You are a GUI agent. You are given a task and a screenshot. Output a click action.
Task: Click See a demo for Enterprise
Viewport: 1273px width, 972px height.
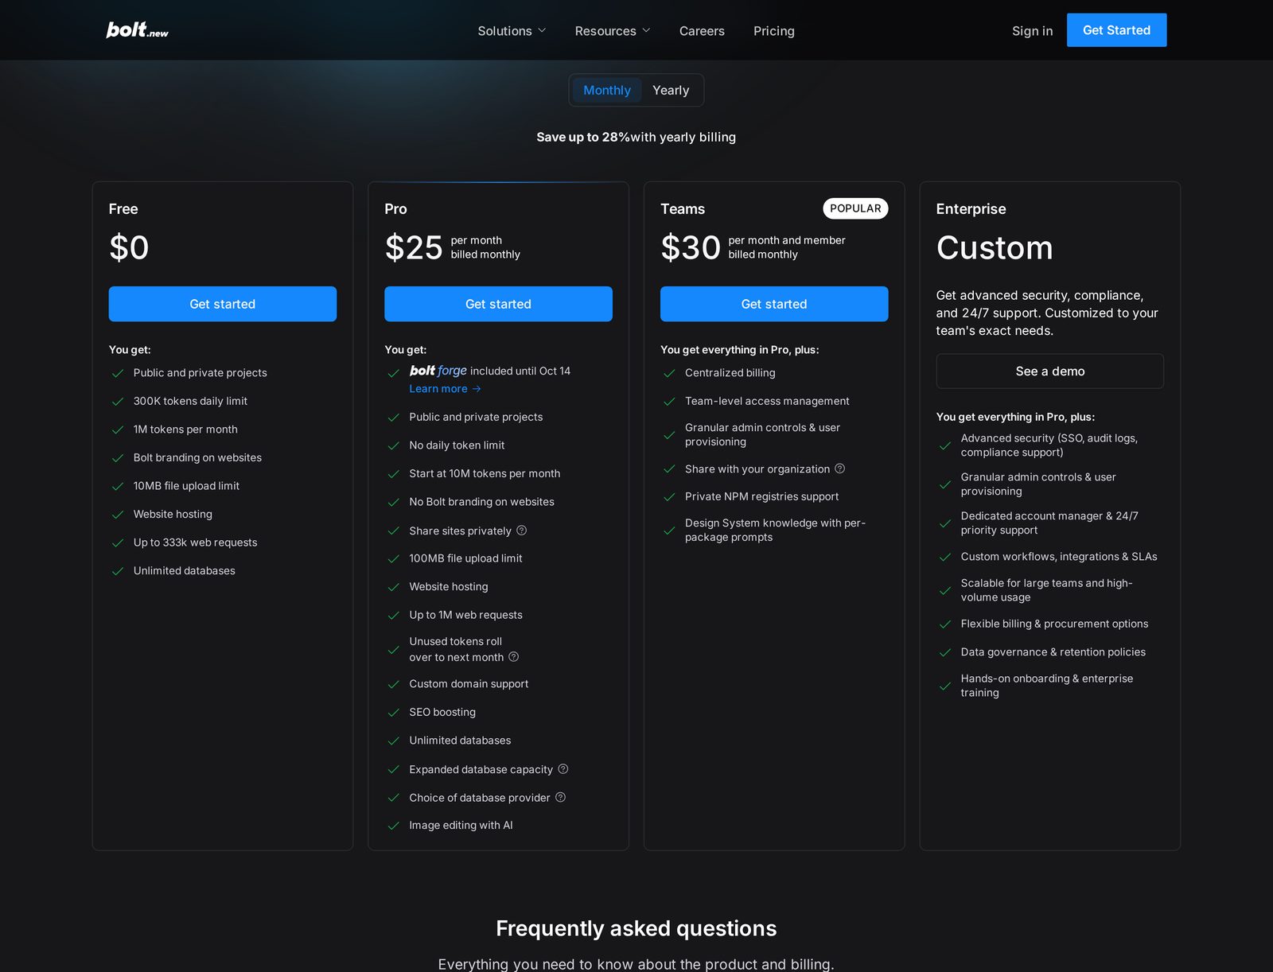(x=1050, y=371)
